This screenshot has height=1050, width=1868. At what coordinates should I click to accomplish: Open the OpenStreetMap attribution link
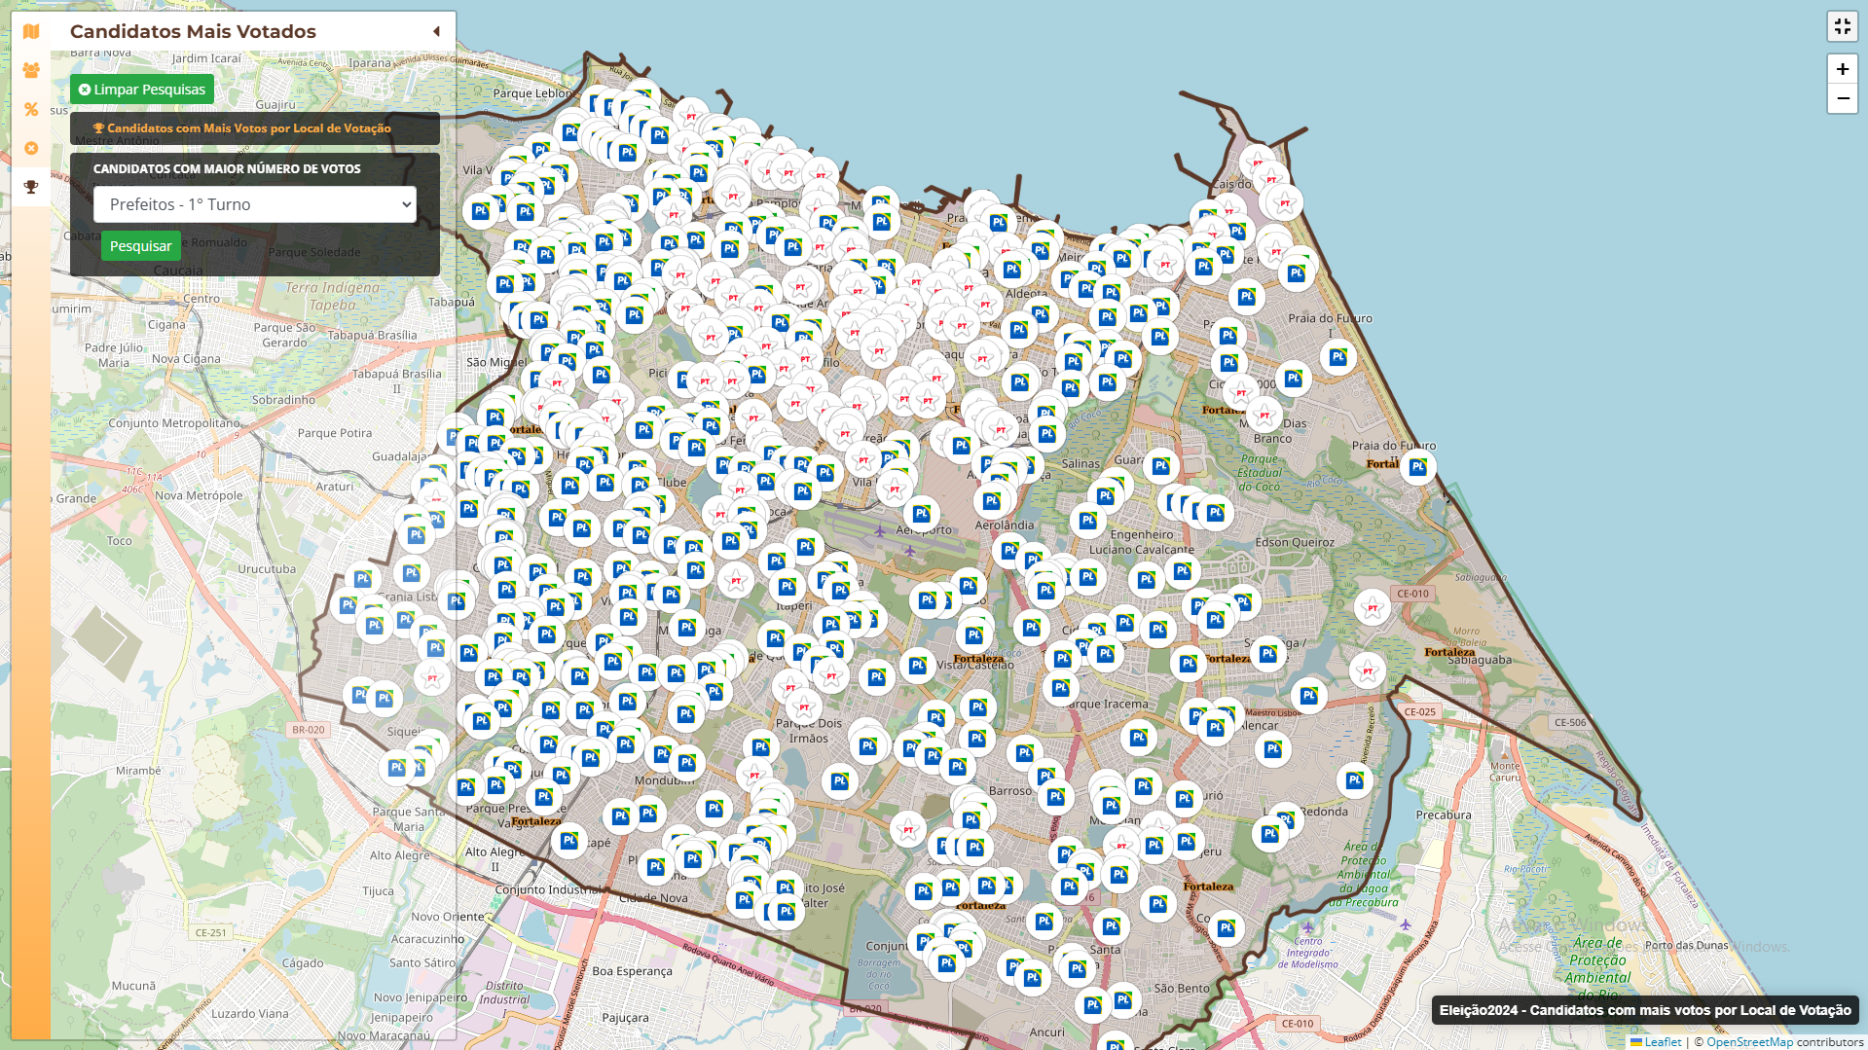point(1748,1042)
